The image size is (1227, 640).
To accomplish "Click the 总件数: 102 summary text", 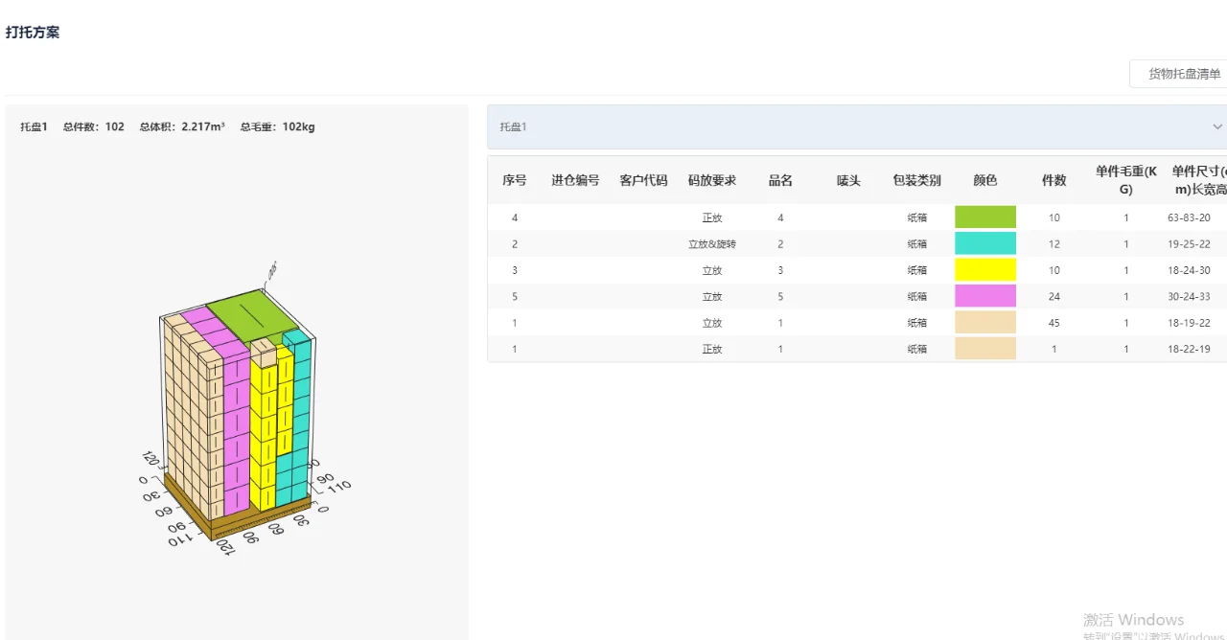I will (93, 126).
